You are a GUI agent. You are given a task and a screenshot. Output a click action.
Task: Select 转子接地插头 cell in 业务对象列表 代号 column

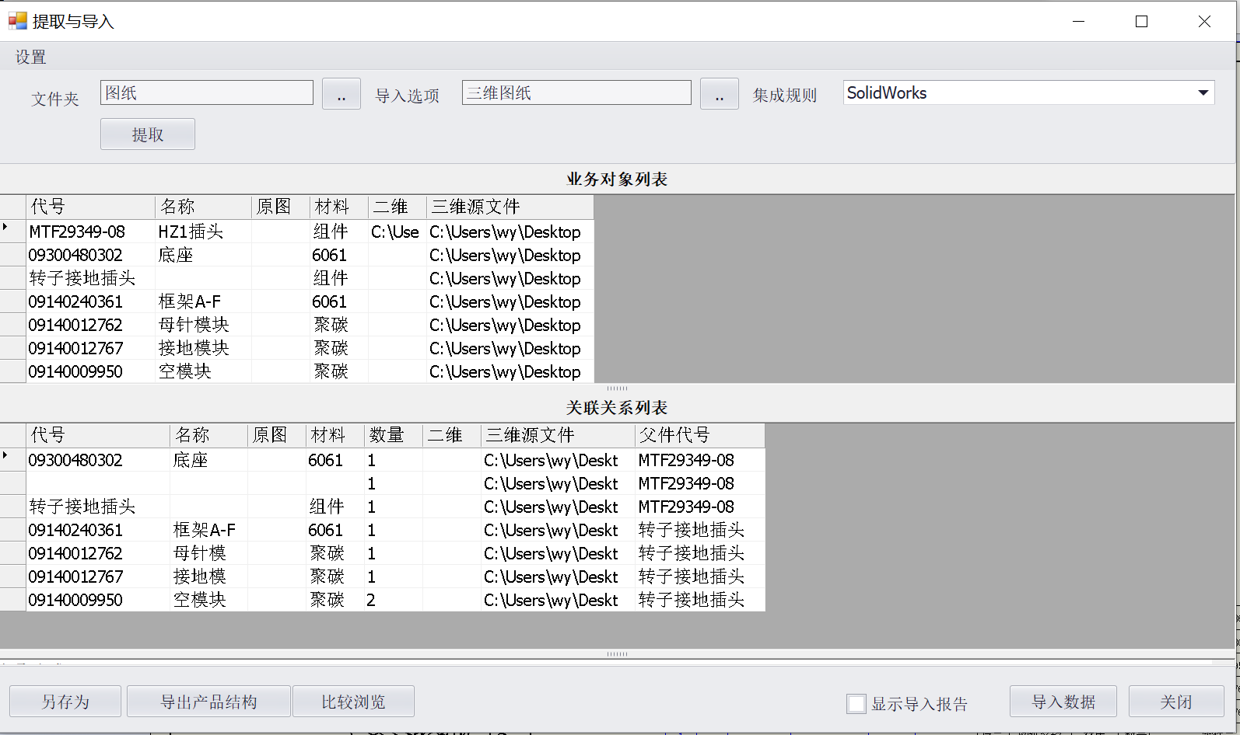(x=90, y=278)
